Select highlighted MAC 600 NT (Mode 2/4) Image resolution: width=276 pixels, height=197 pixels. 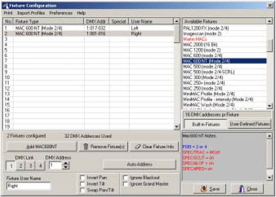(224, 61)
